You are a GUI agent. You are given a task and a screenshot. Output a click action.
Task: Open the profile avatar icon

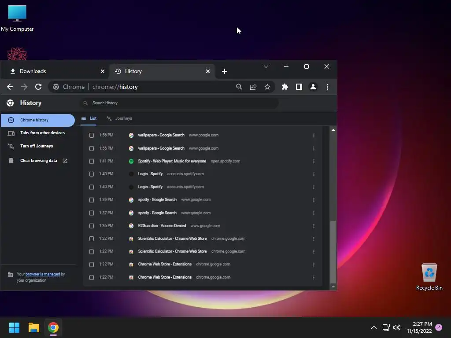click(313, 87)
